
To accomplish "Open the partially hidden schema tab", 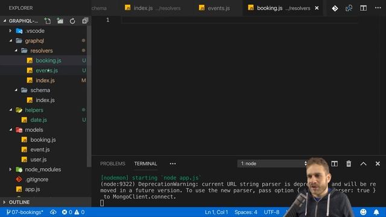I will pyautogui.click(x=99, y=8).
